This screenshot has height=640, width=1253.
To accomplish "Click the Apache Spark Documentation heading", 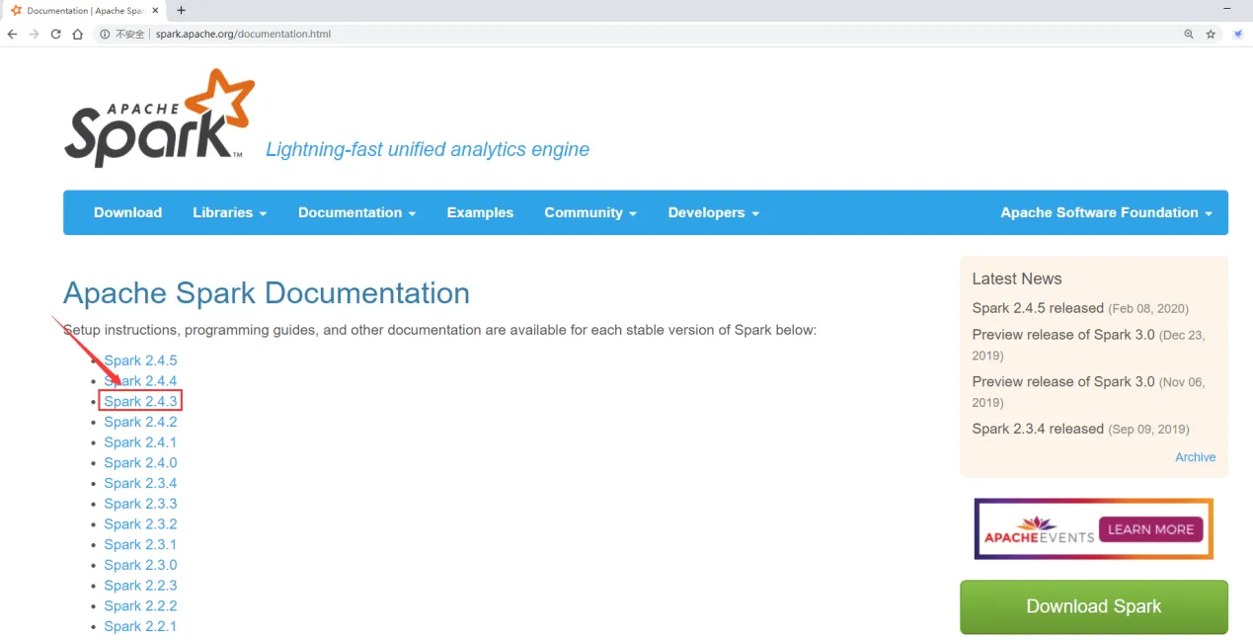I will (267, 293).
